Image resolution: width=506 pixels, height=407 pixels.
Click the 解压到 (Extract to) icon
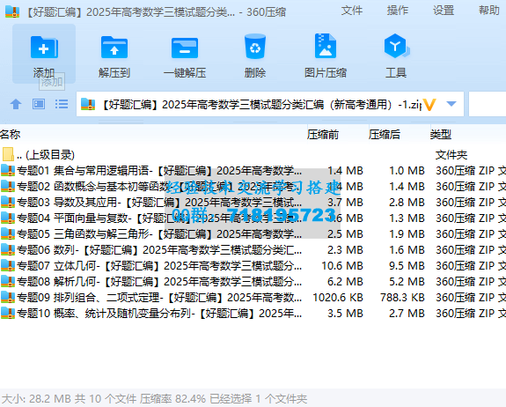(x=114, y=48)
